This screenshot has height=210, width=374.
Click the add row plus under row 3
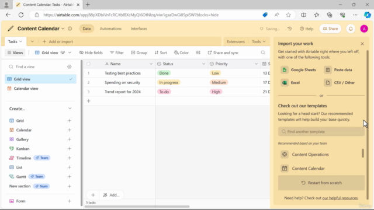tap(88, 101)
